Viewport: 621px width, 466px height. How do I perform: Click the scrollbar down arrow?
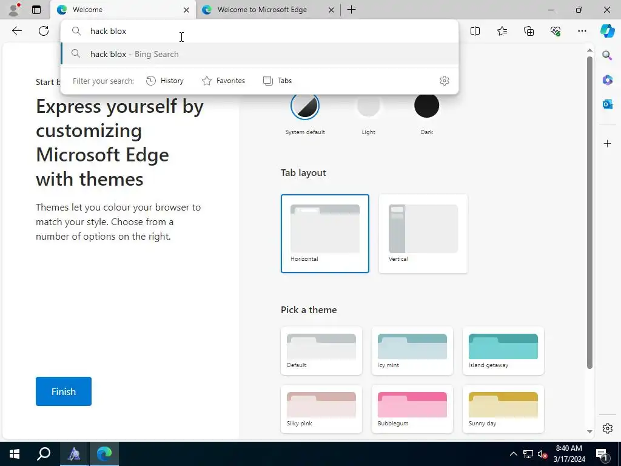[589, 431]
